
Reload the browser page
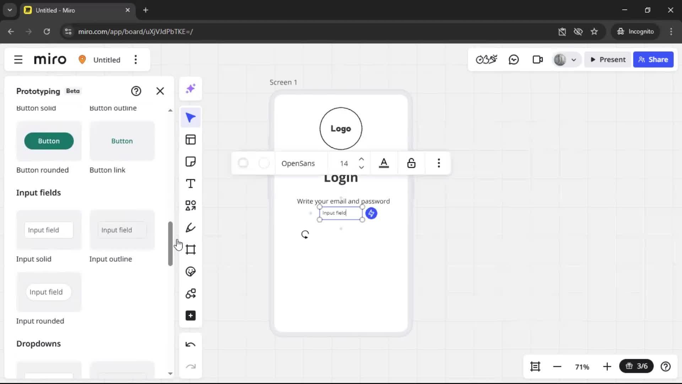point(47,32)
